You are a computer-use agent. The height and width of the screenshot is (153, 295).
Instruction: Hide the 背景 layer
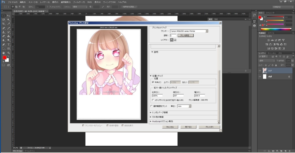260,76
